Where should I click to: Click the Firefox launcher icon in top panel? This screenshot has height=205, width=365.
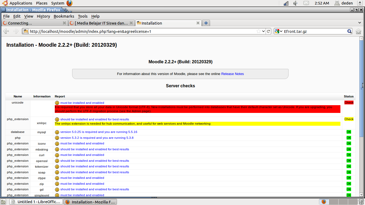click(69, 3)
